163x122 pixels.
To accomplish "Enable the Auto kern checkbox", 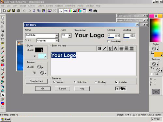I will point(109,41).
